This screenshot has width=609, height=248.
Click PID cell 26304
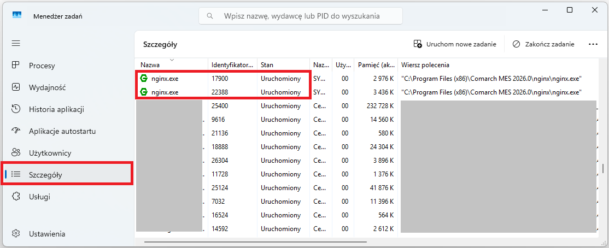(x=220, y=161)
